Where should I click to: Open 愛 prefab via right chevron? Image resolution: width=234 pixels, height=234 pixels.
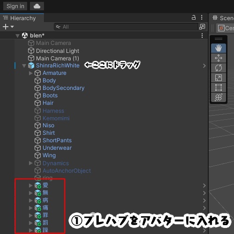pyautogui.click(x=205, y=185)
